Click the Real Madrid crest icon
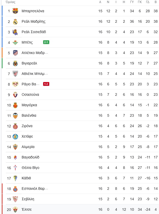Image resolution: width=159 pixels, height=214 pixels. point(15,22)
